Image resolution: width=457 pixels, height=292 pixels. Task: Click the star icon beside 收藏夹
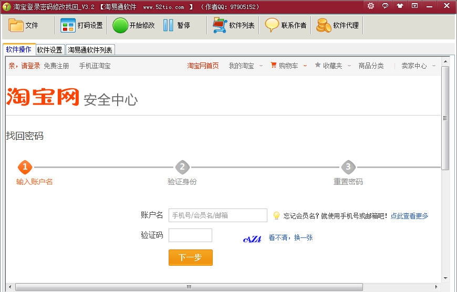(318, 65)
